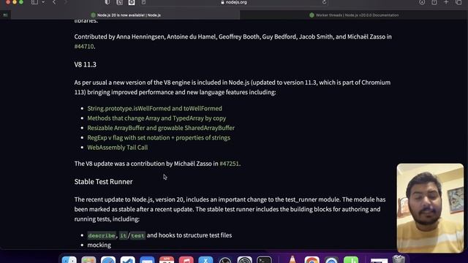Show the tab overview
Viewport: 468px width, 263px height.
458,2
